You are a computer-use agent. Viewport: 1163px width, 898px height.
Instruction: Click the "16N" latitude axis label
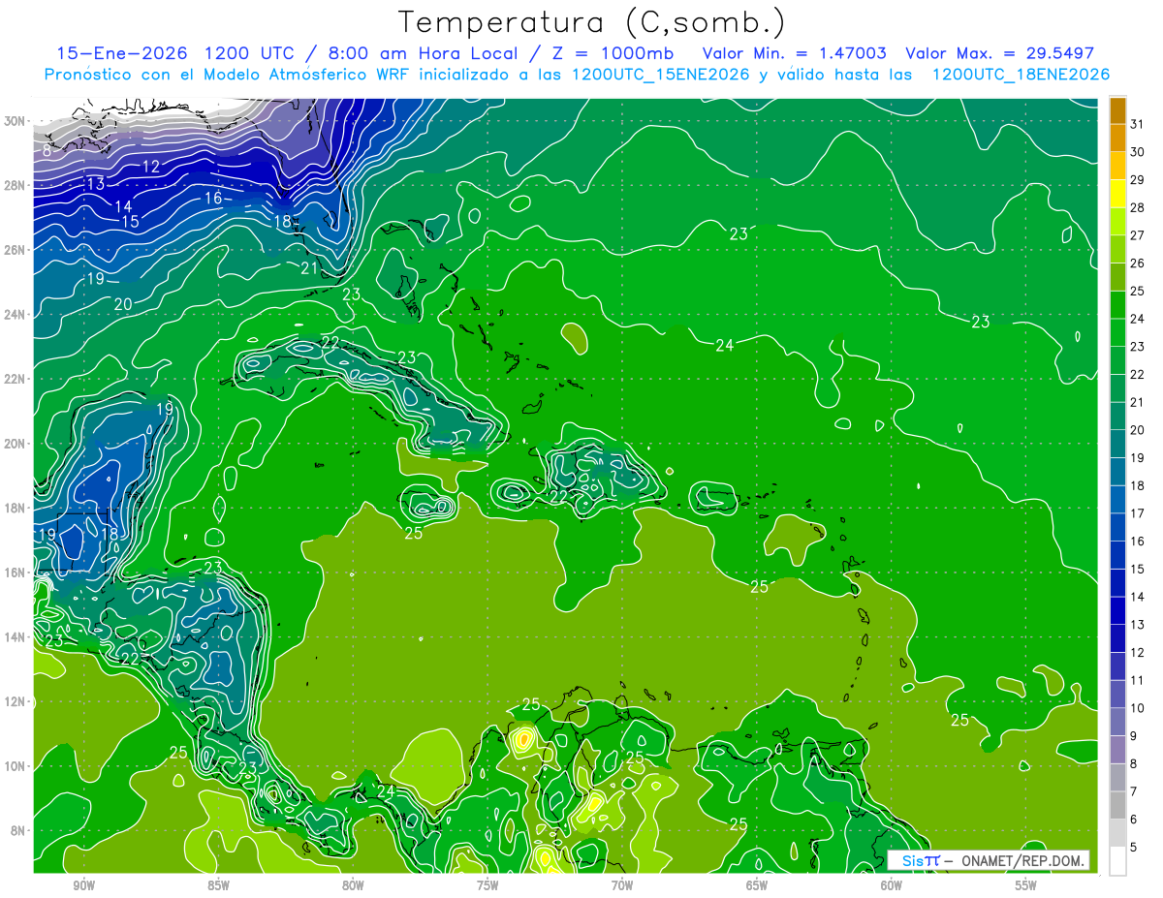[x=16, y=573]
